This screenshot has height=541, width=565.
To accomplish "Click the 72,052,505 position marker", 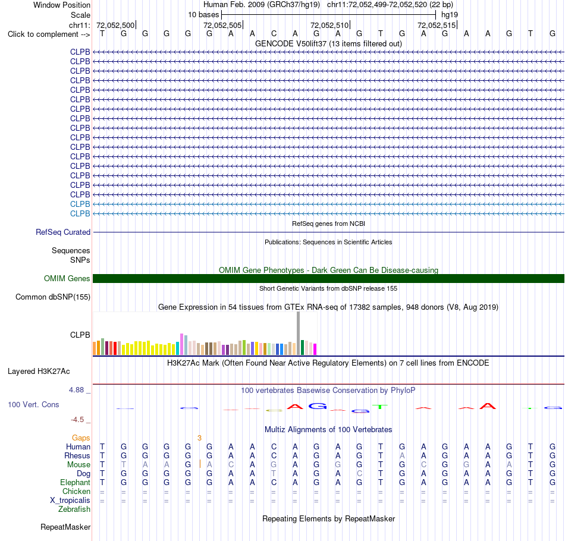I will tap(222, 25).
